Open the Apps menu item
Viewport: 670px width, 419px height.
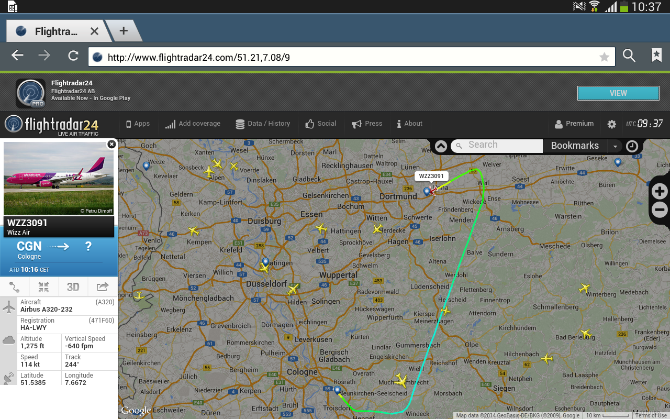(138, 124)
